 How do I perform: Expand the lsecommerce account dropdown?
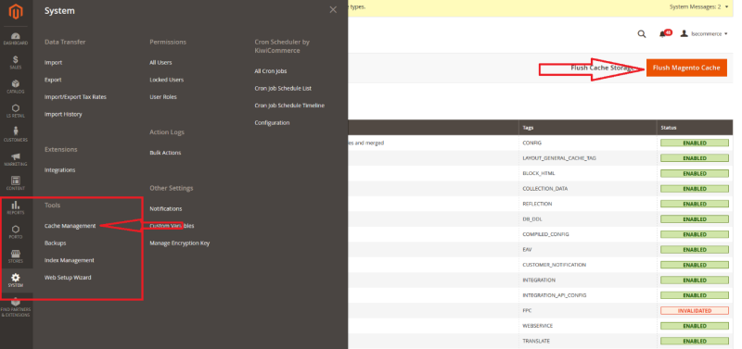coord(704,34)
